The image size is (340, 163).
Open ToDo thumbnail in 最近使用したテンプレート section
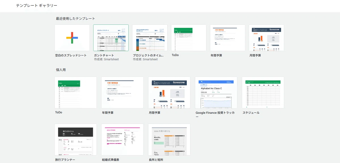click(189, 38)
